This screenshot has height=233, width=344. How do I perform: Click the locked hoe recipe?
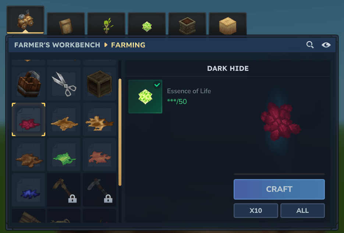point(64,190)
